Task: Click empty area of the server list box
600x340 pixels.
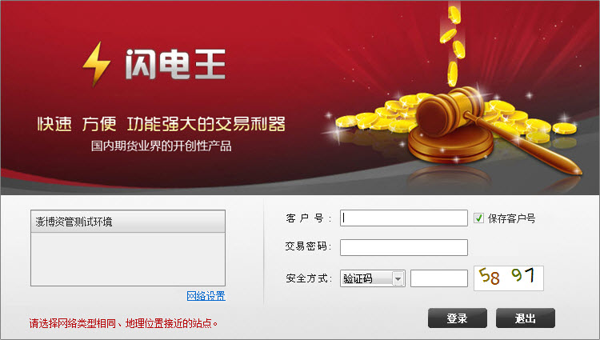Action: (128, 259)
